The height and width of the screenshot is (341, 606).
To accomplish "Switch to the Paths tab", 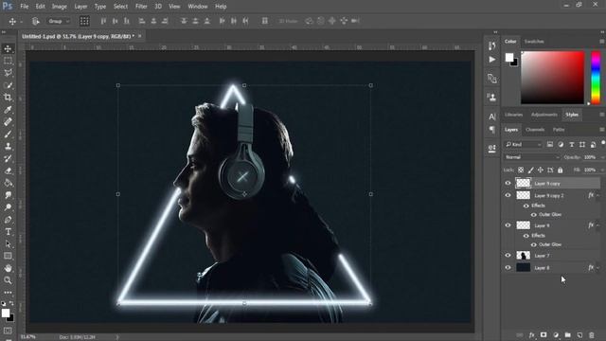I will 559,130.
